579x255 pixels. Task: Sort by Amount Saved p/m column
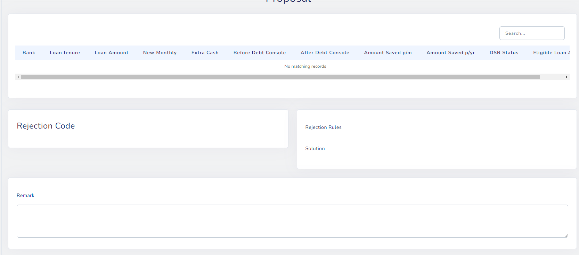click(x=388, y=53)
